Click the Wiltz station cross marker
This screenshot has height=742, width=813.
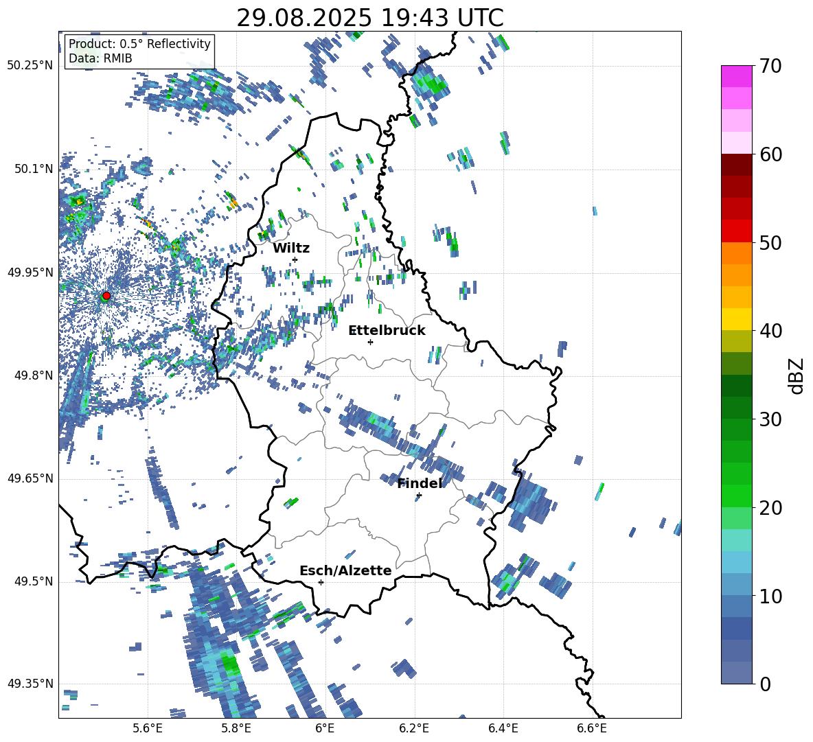coord(295,259)
